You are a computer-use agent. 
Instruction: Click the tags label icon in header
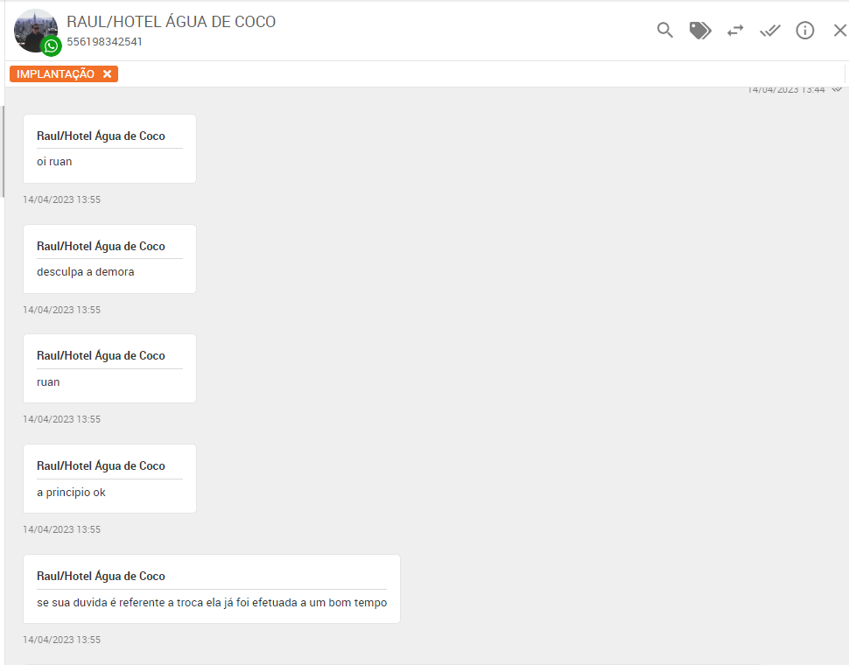(x=700, y=31)
